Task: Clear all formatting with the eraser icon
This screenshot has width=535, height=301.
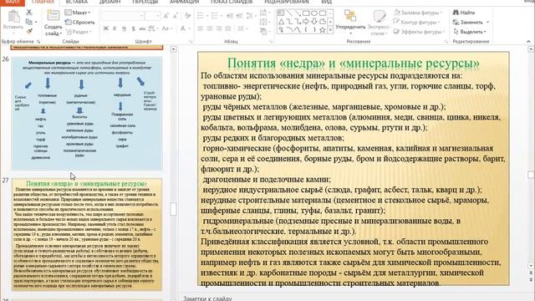Action: [x=187, y=16]
